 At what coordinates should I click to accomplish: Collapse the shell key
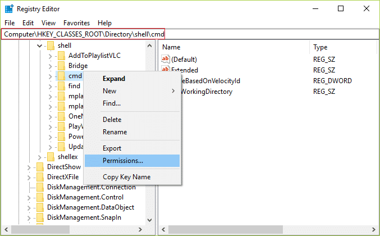[39, 46]
